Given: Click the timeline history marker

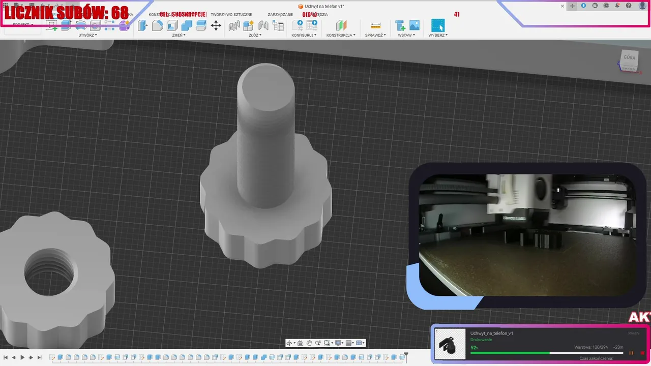Looking at the screenshot, I should 406,357.
